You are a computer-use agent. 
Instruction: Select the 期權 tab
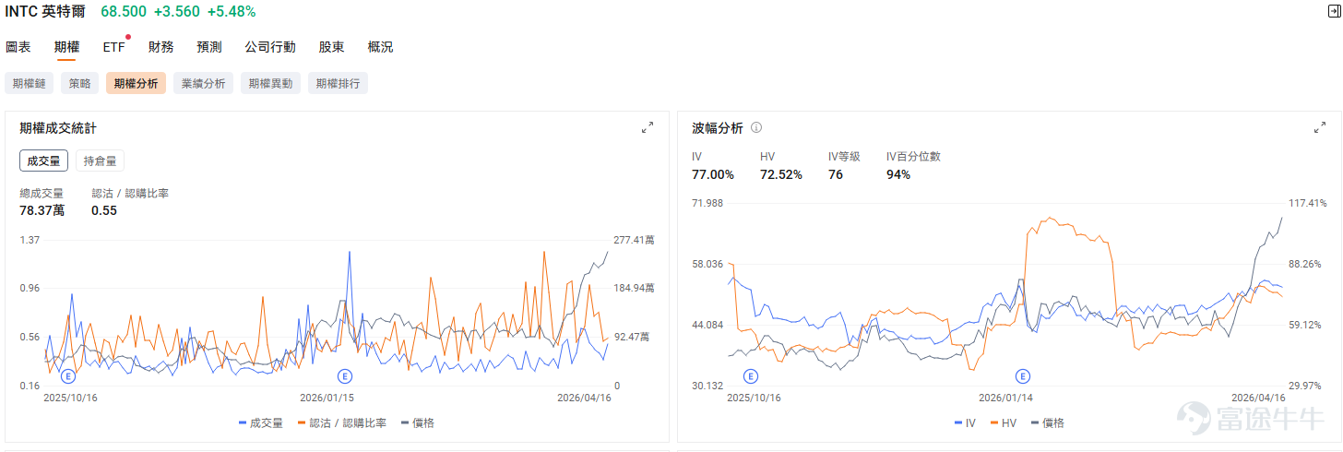click(66, 47)
